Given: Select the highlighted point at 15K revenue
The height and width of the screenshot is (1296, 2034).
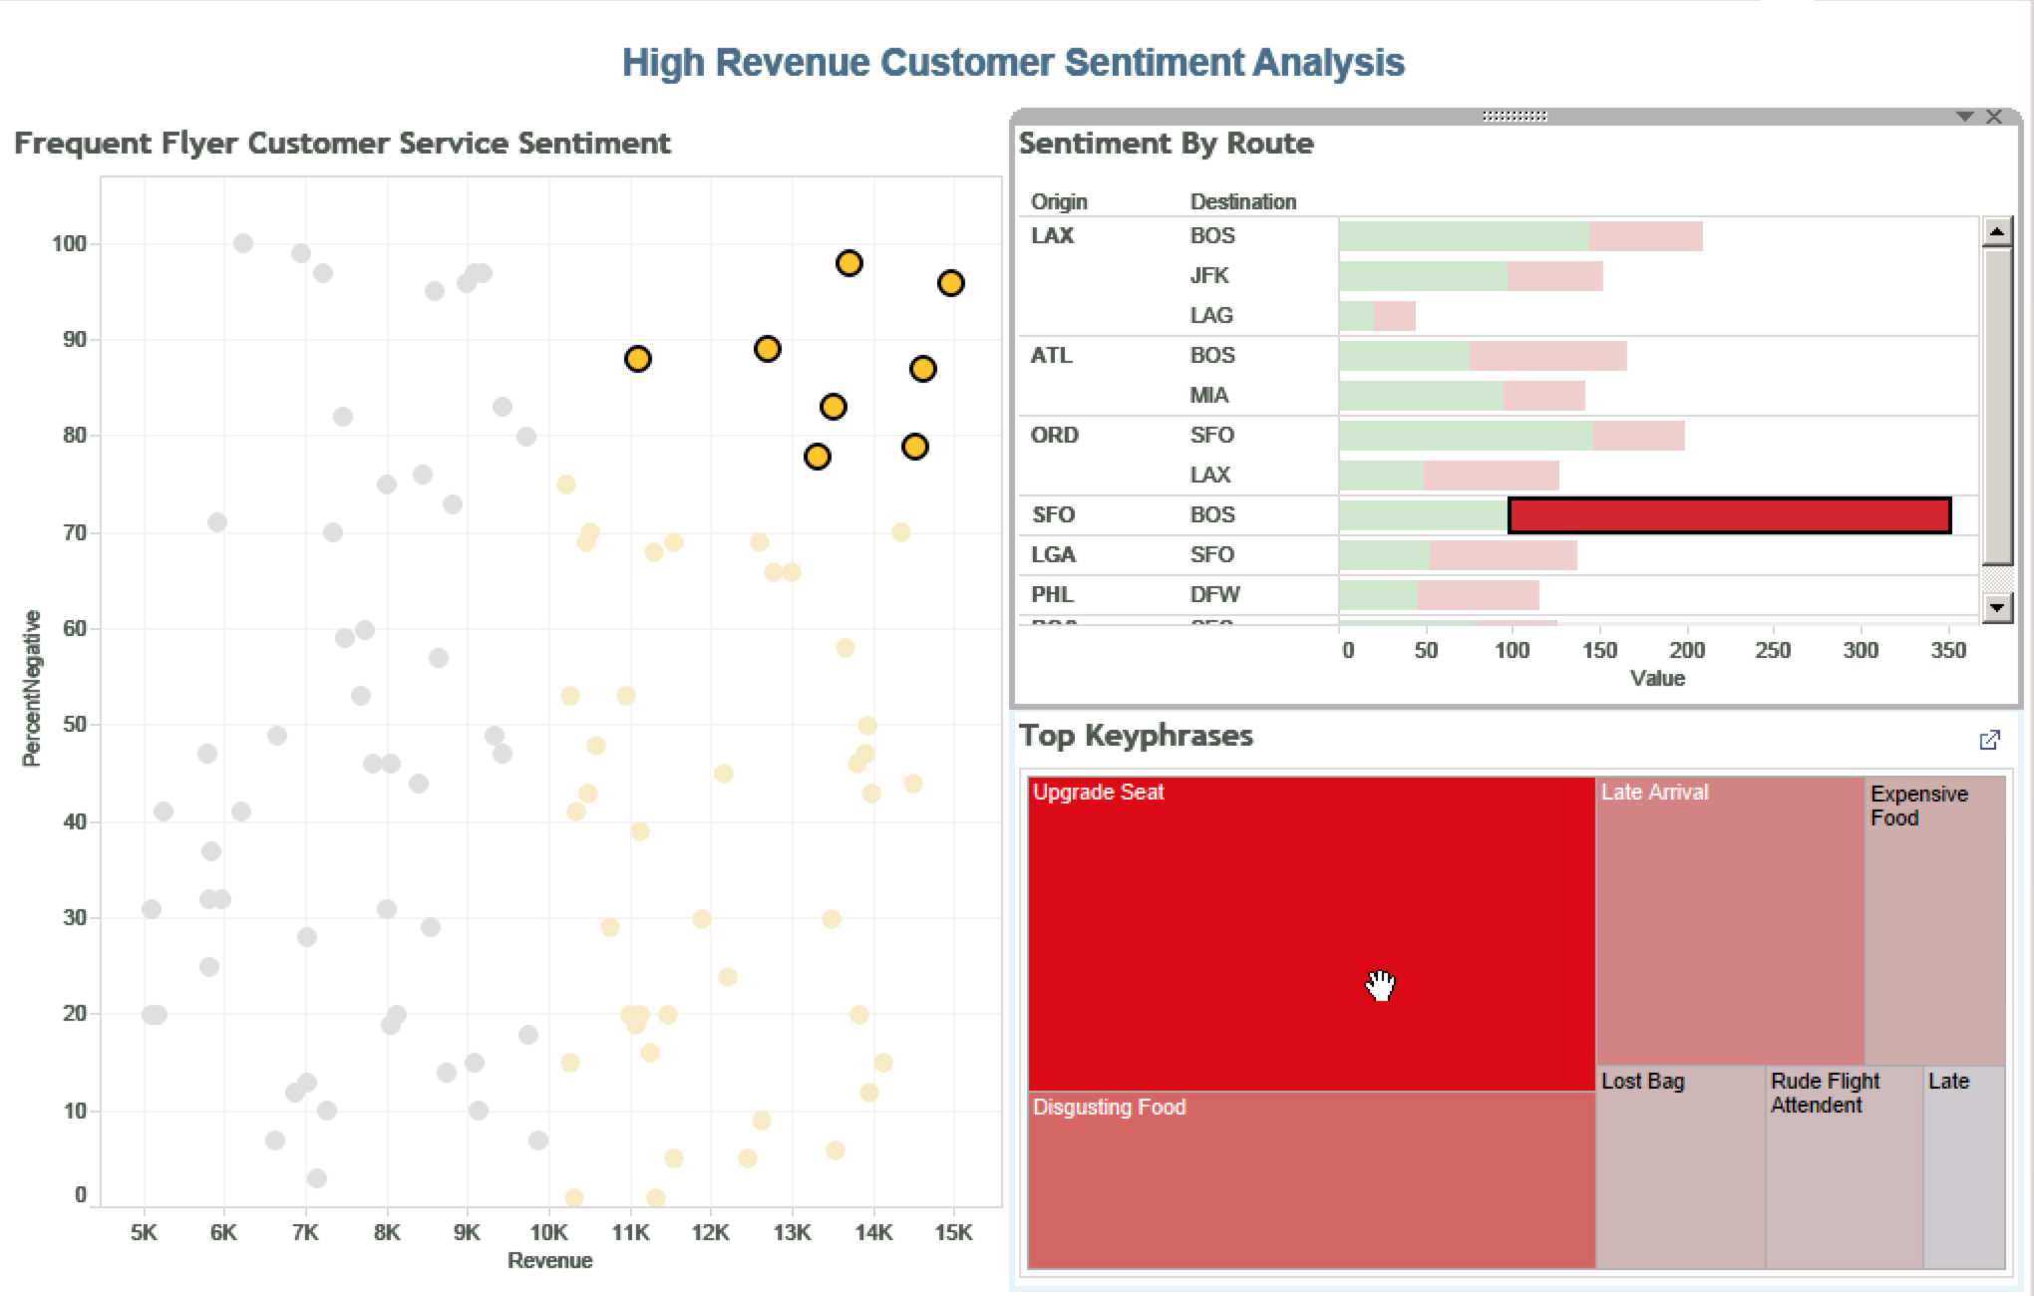Looking at the screenshot, I should pyautogui.click(x=950, y=284).
